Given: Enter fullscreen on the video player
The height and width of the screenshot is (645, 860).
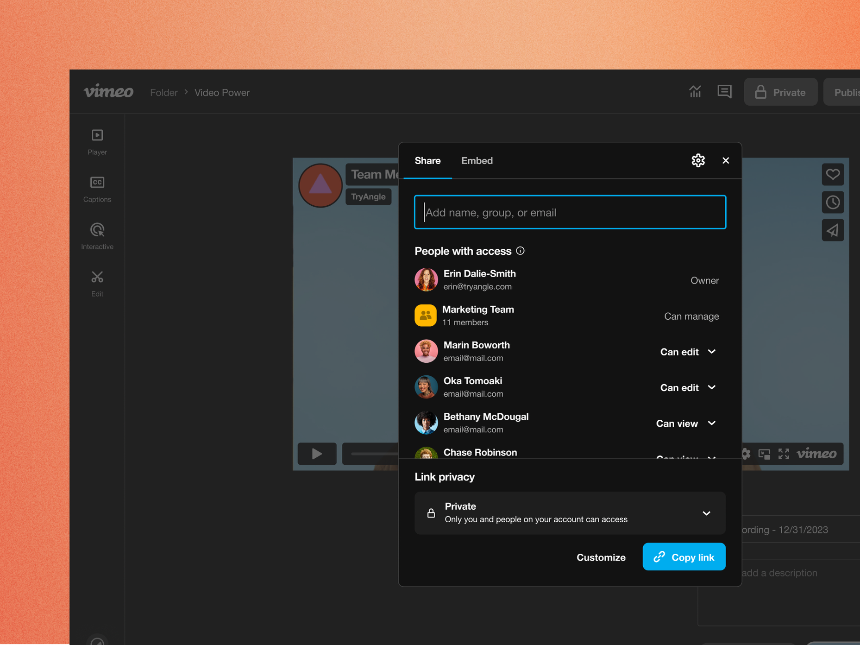Looking at the screenshot, I should click(784, 454).
